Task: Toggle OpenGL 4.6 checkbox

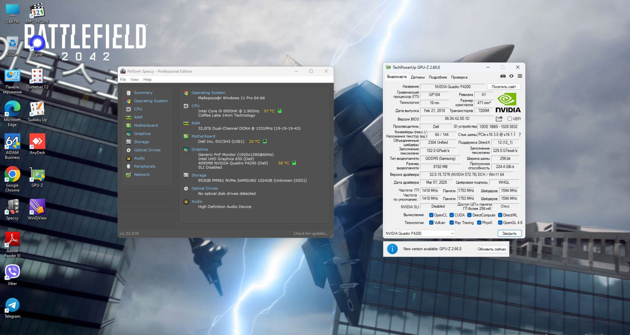Action: tap(500, 223)
